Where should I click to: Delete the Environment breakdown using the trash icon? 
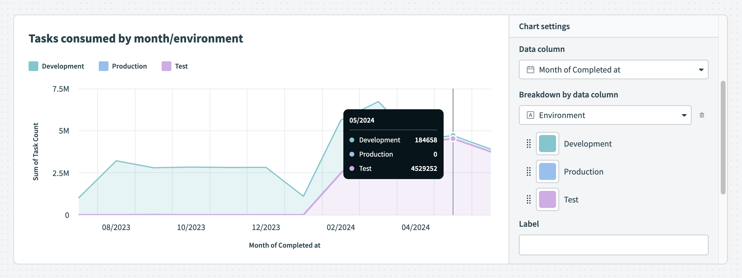(x=702, y=115)
